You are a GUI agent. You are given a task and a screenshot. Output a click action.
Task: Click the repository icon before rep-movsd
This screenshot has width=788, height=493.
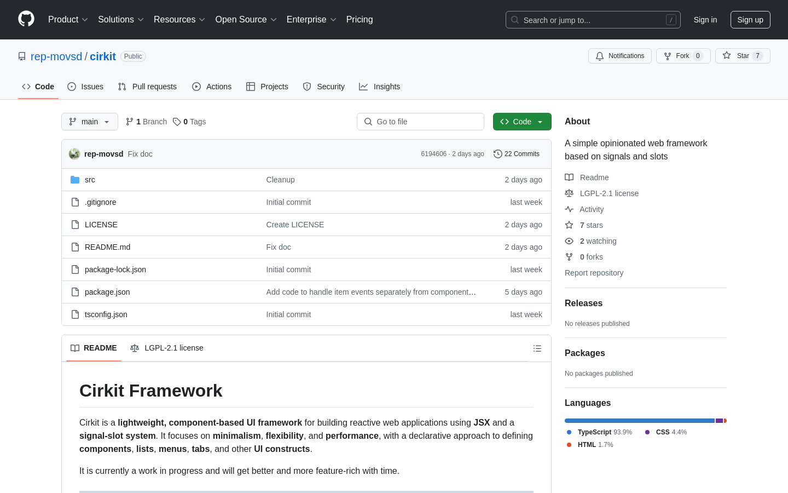(22, 56)
